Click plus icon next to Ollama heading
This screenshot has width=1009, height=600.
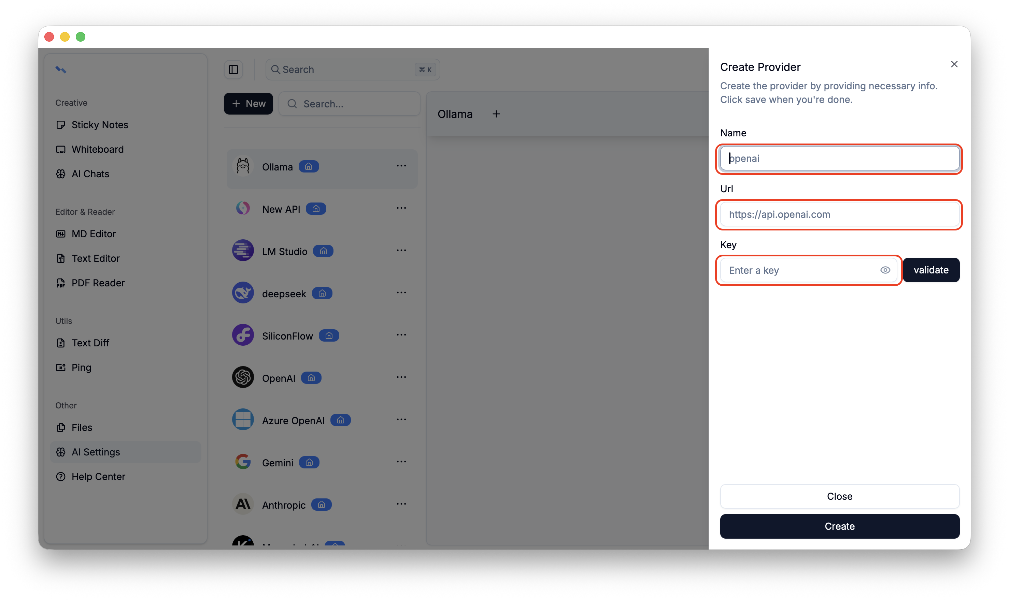(496, 115)
